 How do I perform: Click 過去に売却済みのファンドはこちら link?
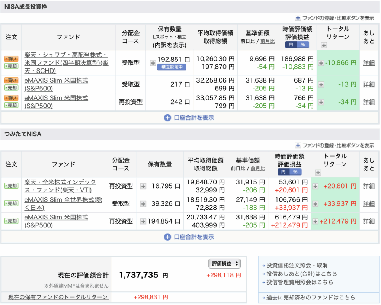[x=311, y=298]
